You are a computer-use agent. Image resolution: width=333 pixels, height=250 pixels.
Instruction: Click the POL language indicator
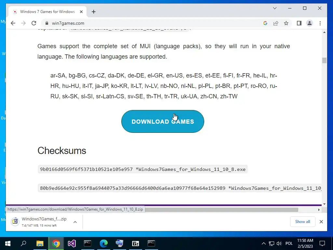click(x=289, y=243)
